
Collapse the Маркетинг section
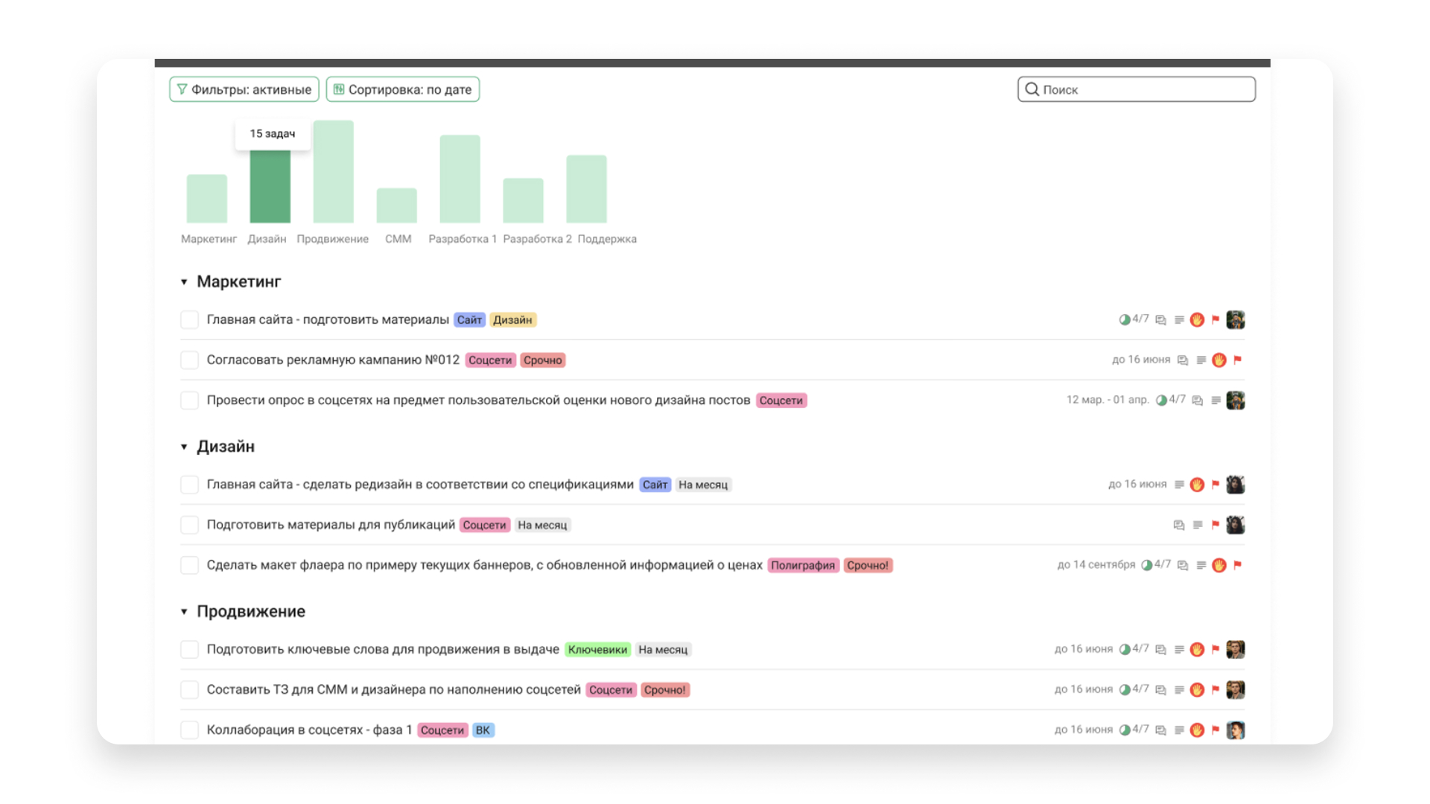point(184,282)
